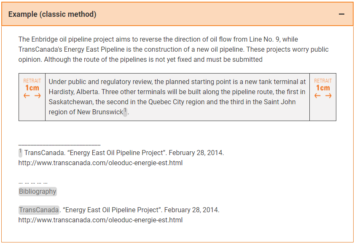Click the dotted ellipsis above Bibliography
This screenshot has width=357, height=245.
click(33, 182)
